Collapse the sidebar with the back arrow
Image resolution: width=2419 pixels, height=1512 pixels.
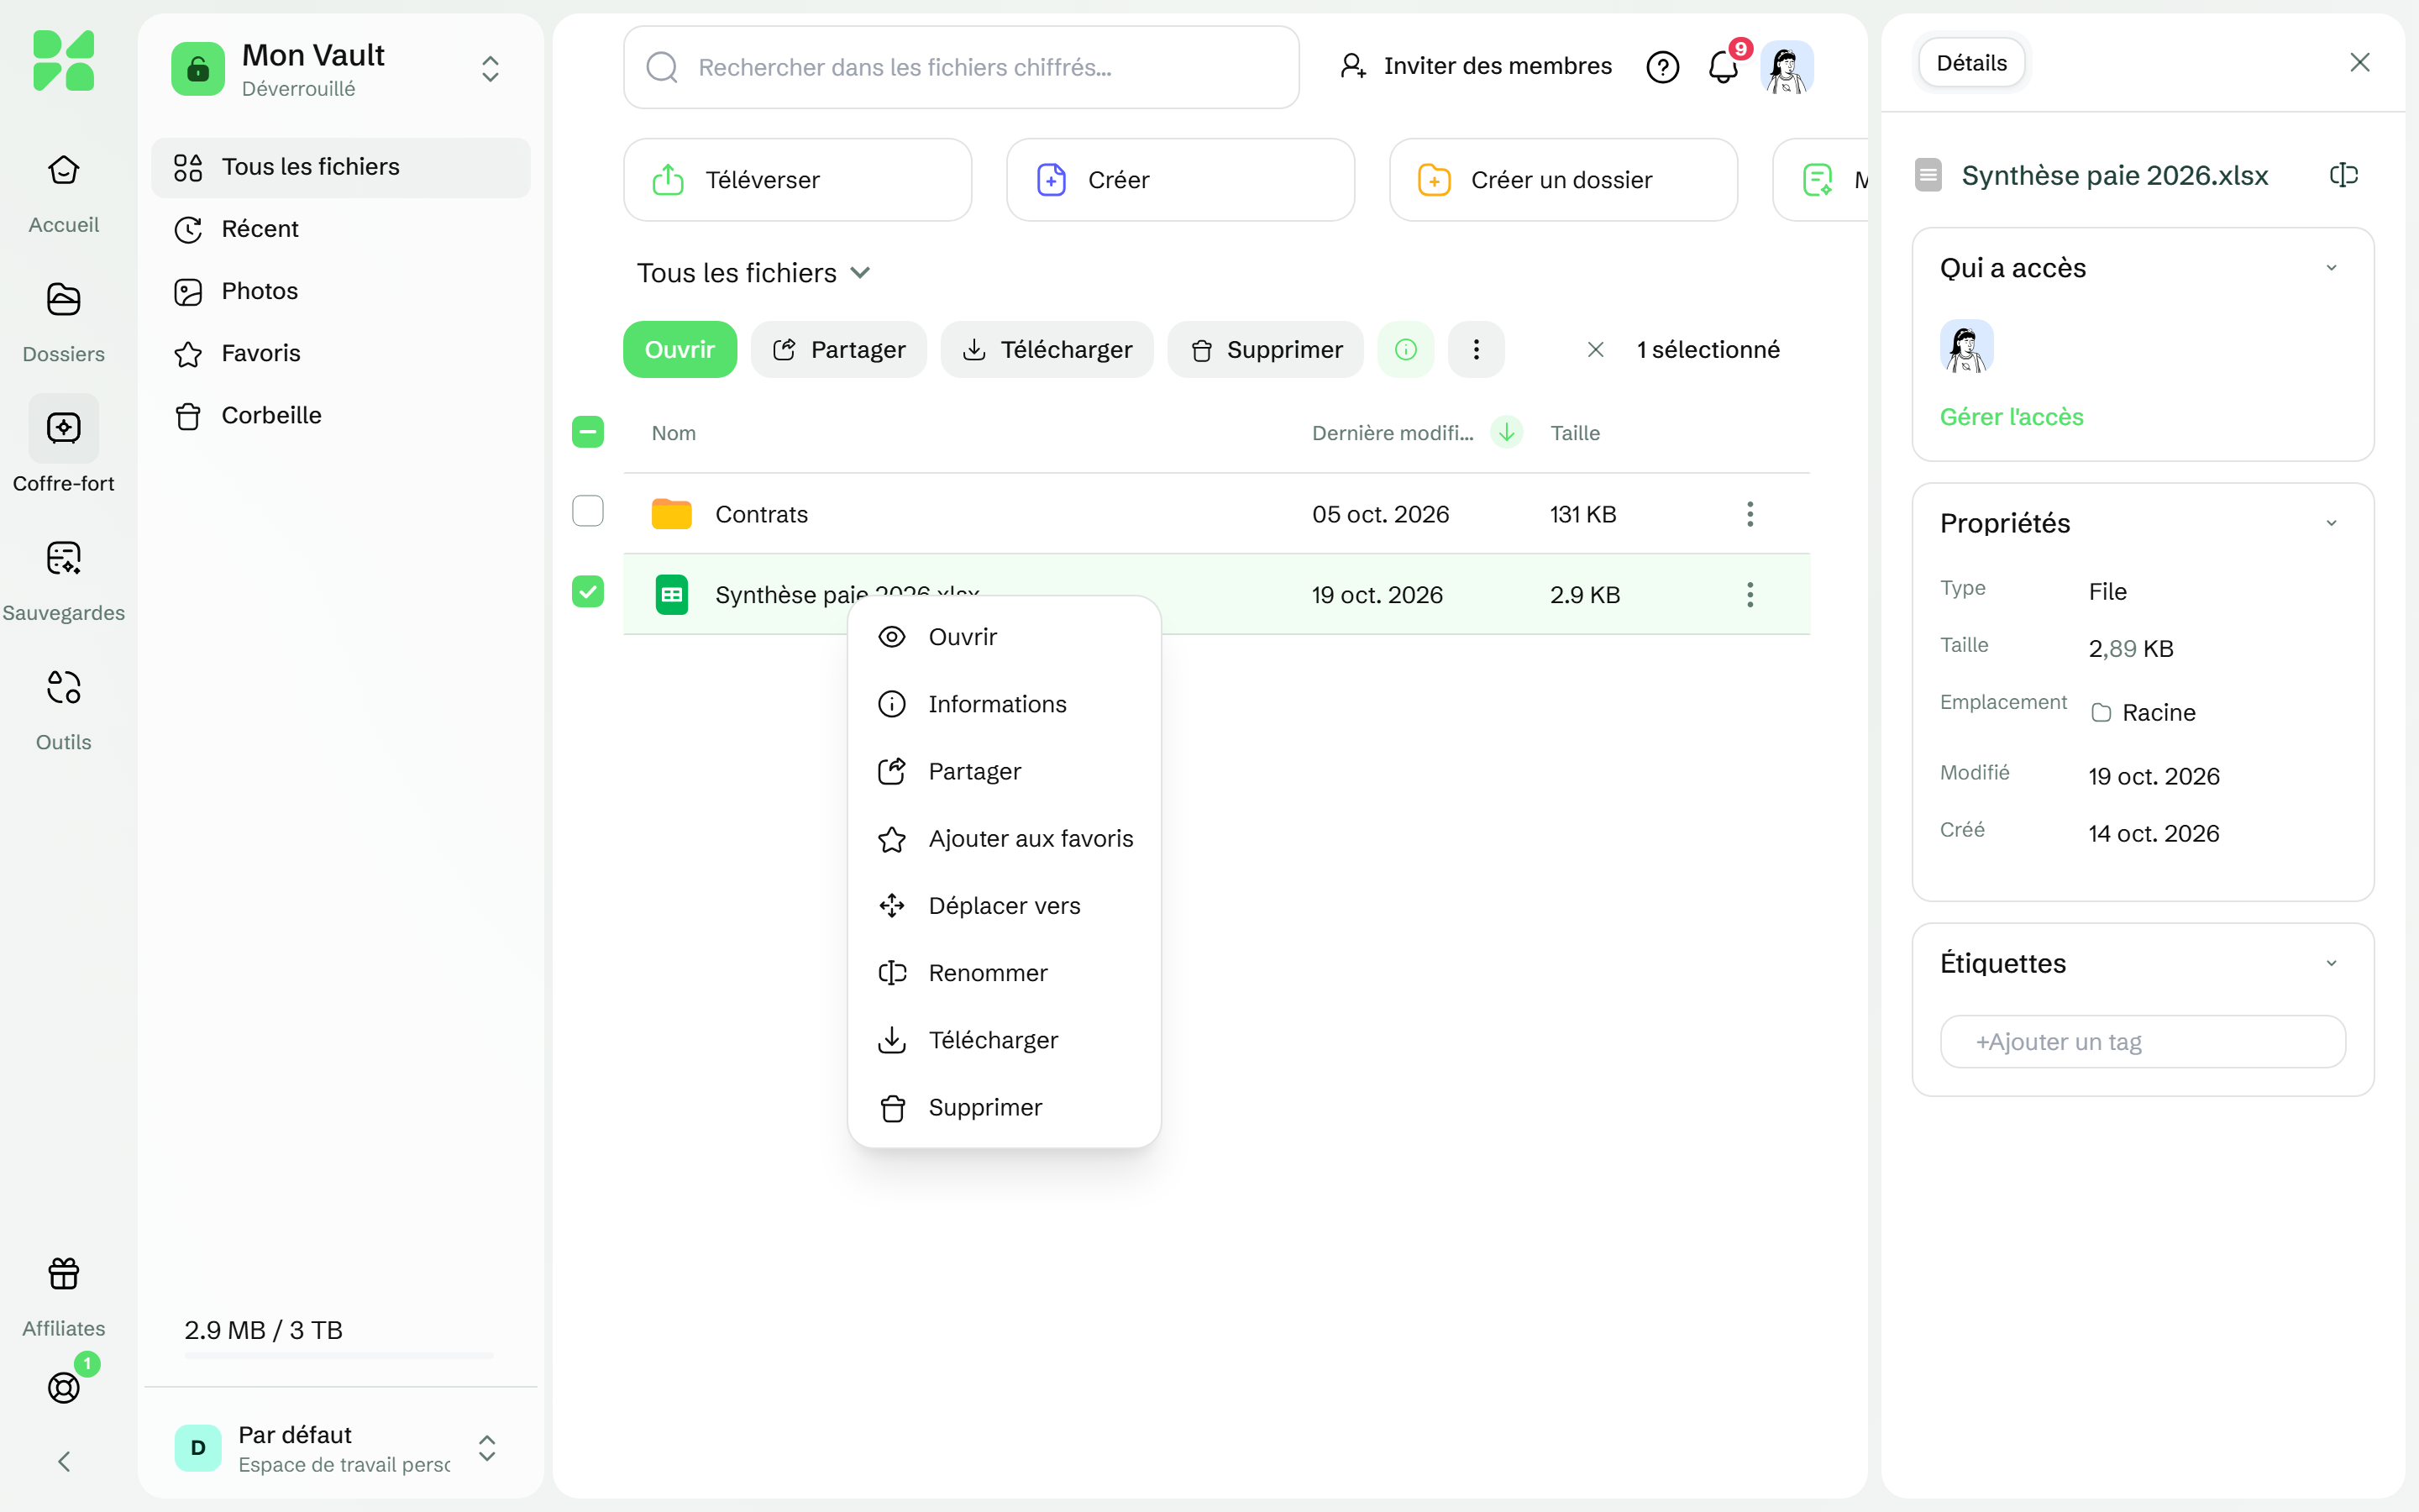(x=64, y=1462)
